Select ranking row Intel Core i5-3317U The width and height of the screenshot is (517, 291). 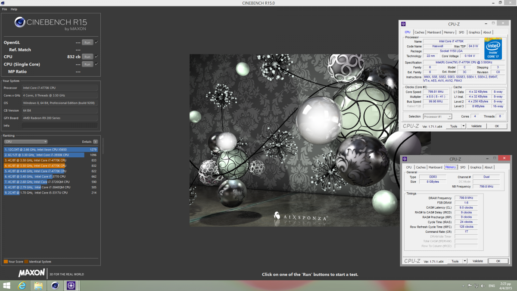[x=51, y=193]
